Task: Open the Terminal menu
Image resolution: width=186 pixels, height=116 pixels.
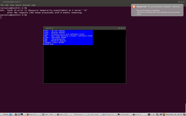Action: click(x=26, y=5)
